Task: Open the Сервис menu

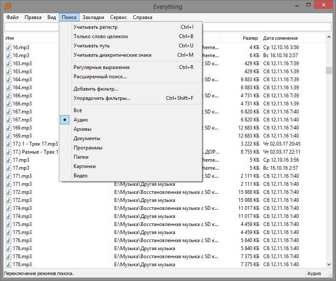Action: point(118,17)
